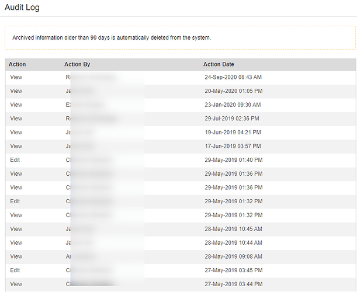The height and width of the screenshot is (292, 357).
Task: Select date 27-May-2019 03:44 PM
Action: point(233,284)
